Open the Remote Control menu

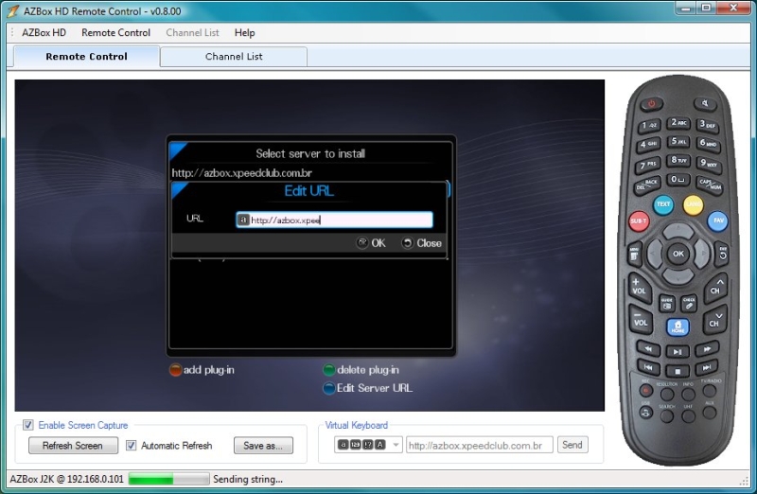click(x=115, y=33)
